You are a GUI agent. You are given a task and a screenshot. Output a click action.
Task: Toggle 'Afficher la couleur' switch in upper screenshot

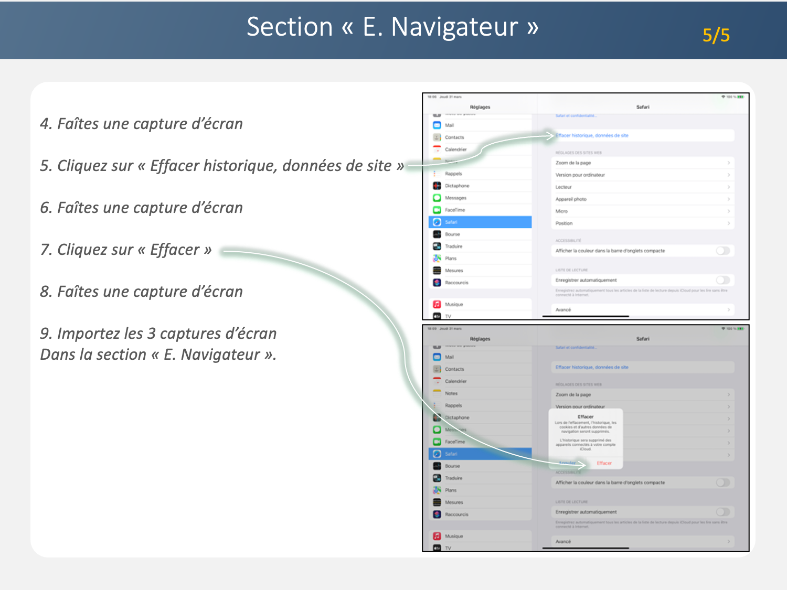tap(722, 251)
